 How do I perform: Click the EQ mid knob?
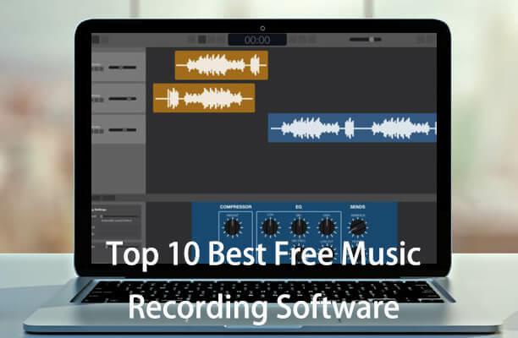coord(299,226)
